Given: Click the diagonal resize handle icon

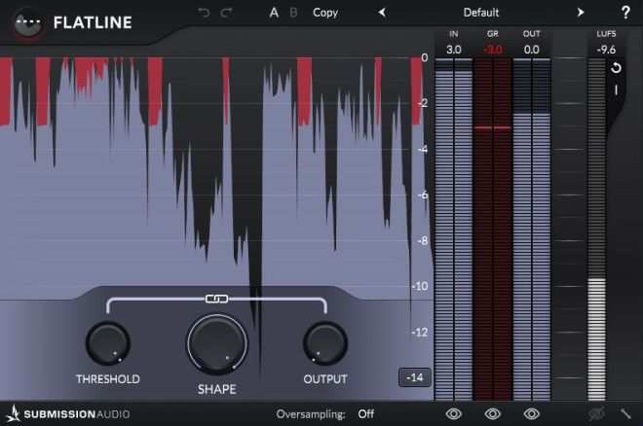Looking at the screenshot, I should (x=625, y=413).
